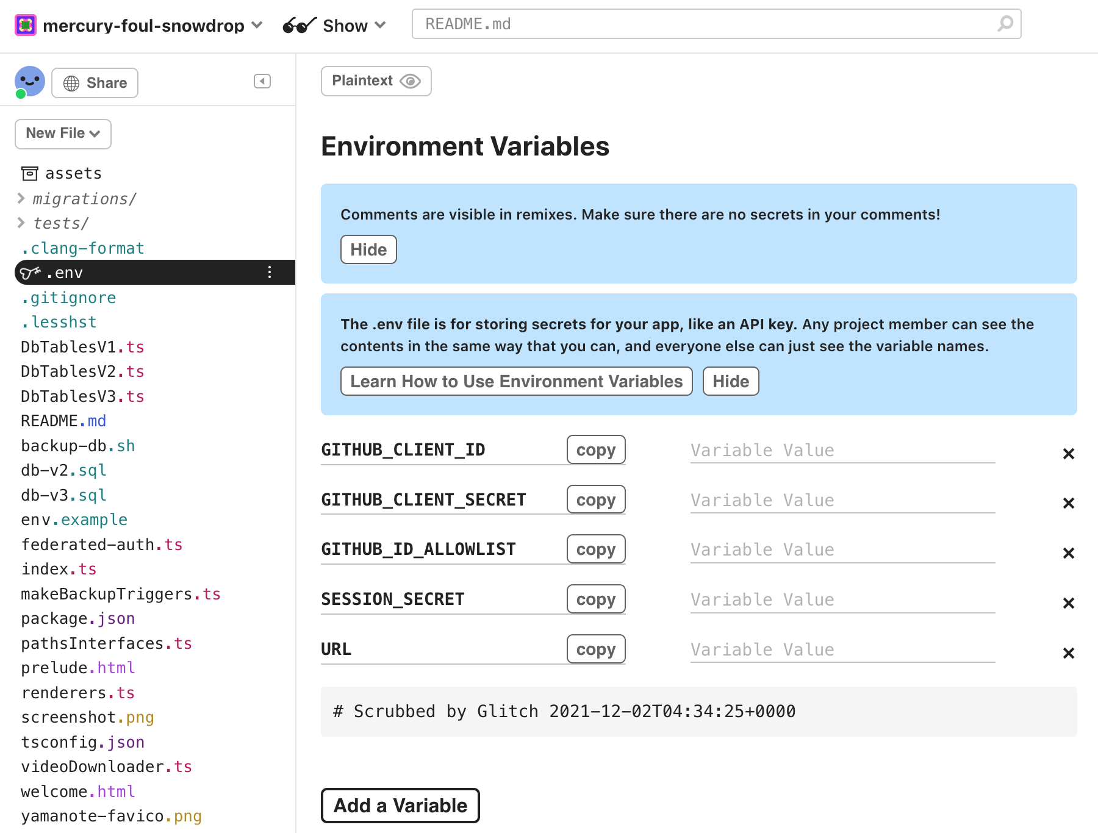Open tsconfig.json
The height and width of the screenshot is (833, 1098).
tap(82, 742)
